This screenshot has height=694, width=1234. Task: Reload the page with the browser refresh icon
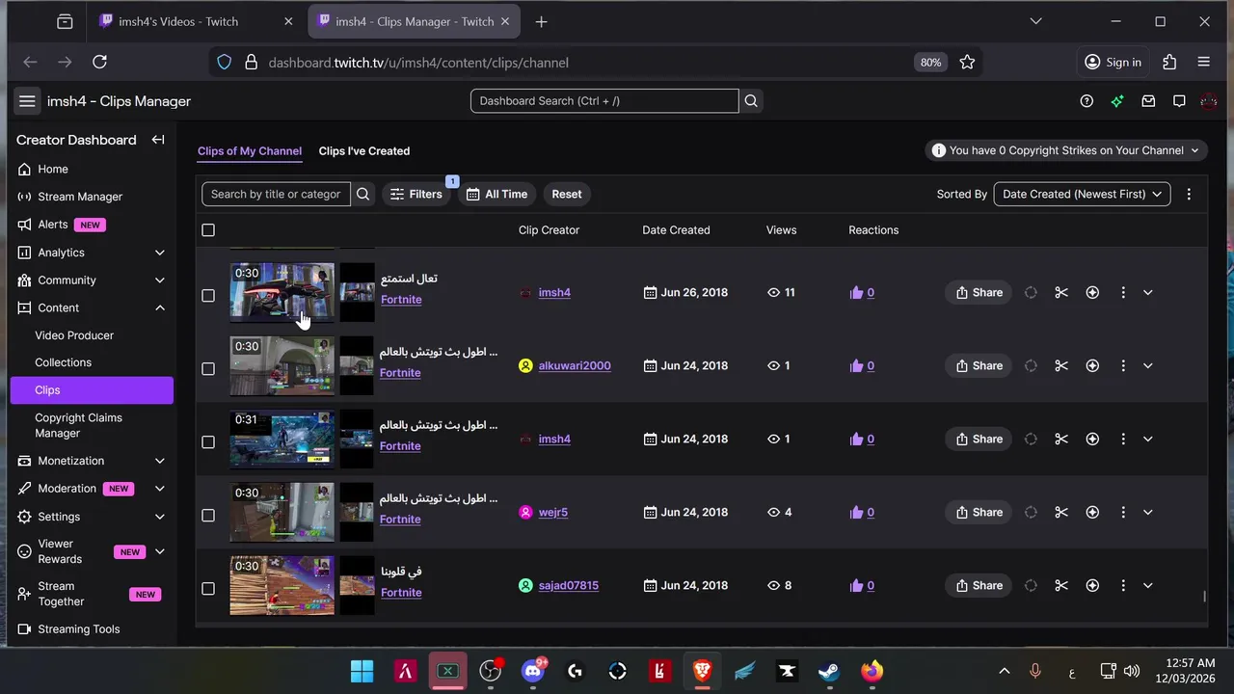pyautogui.click(x=99, y=62)
